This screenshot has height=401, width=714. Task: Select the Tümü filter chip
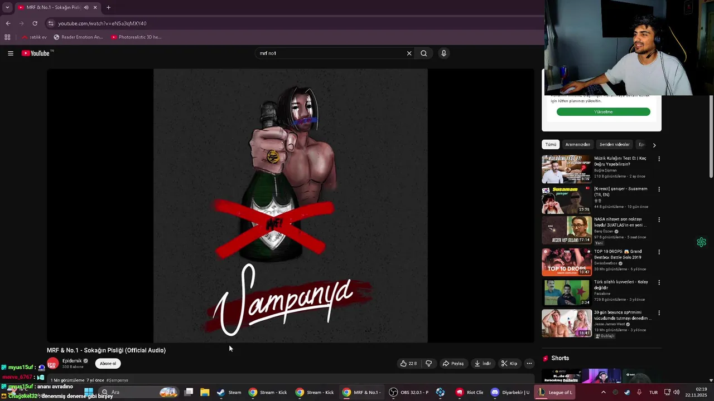551,145
